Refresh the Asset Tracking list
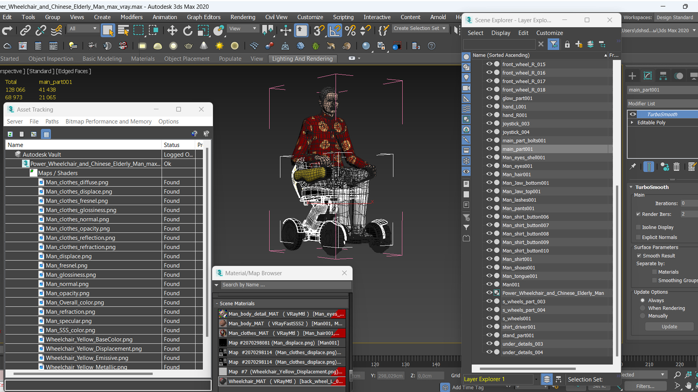The height and width of the screenshot is (392, 698). 10,134
